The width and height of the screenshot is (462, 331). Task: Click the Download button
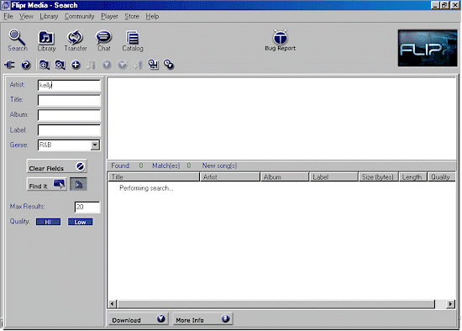pyautogui.click(x=138, y=319)
